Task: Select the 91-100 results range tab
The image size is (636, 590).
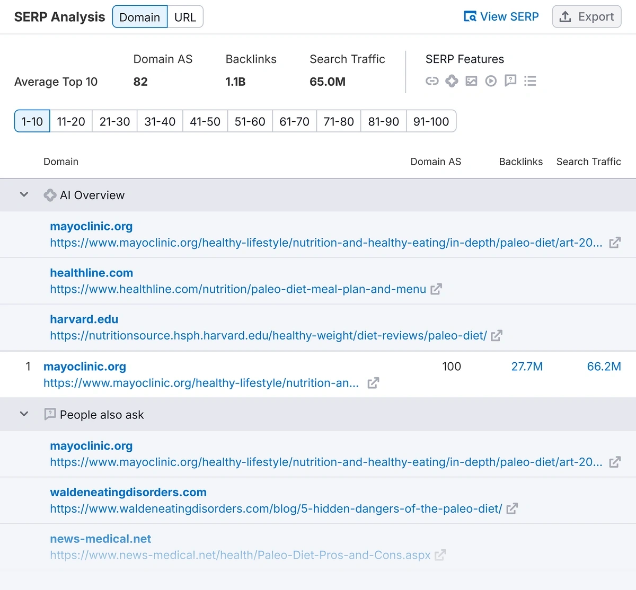Action: point(431,121)
